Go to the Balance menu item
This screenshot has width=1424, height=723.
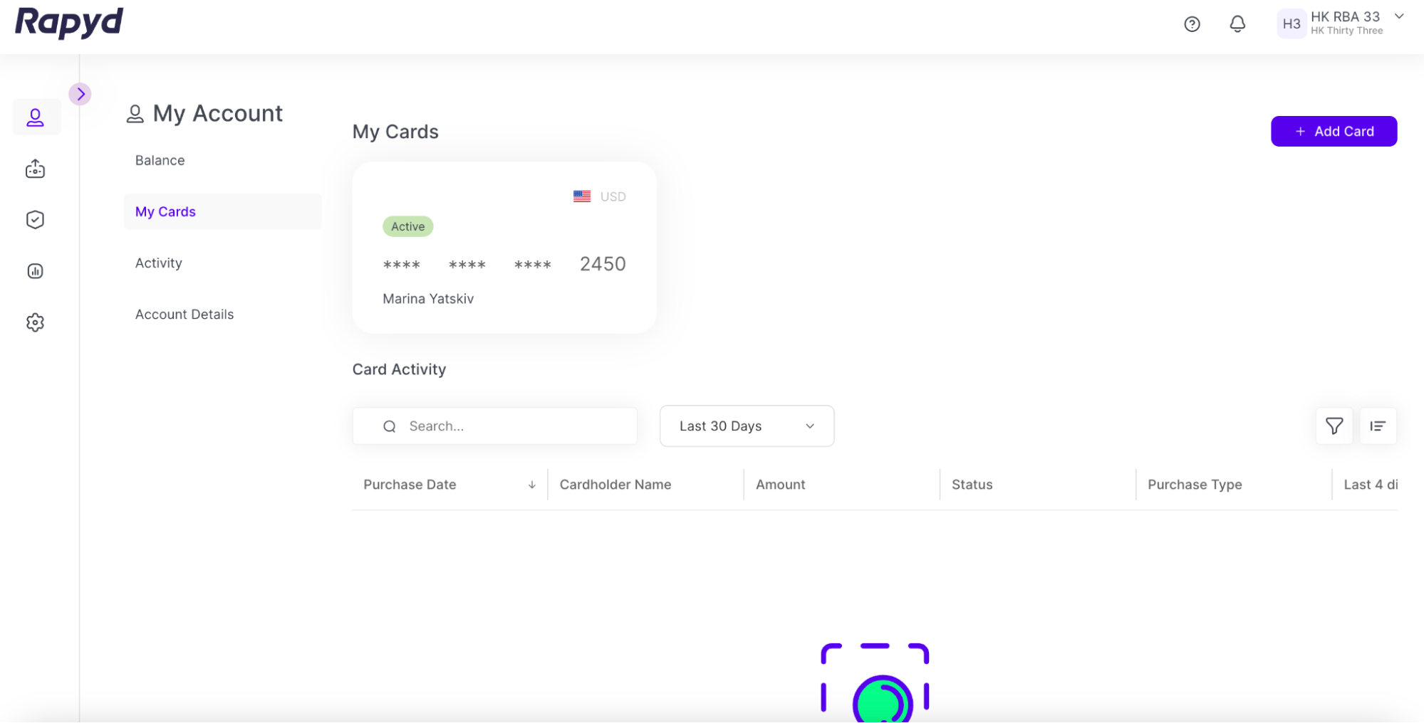coord(160,161)
